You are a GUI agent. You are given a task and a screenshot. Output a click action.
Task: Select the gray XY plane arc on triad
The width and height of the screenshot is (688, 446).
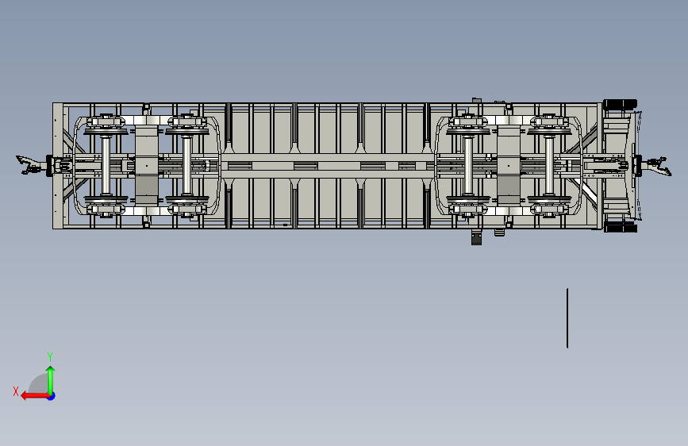[38, 383]
